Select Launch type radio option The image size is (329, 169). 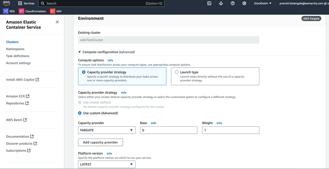tap(177, 72)
